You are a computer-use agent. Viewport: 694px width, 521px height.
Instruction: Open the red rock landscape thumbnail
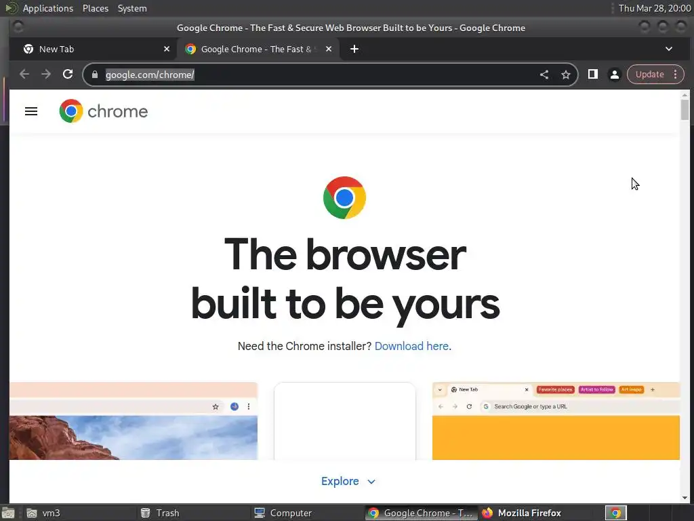coord(134,421)
